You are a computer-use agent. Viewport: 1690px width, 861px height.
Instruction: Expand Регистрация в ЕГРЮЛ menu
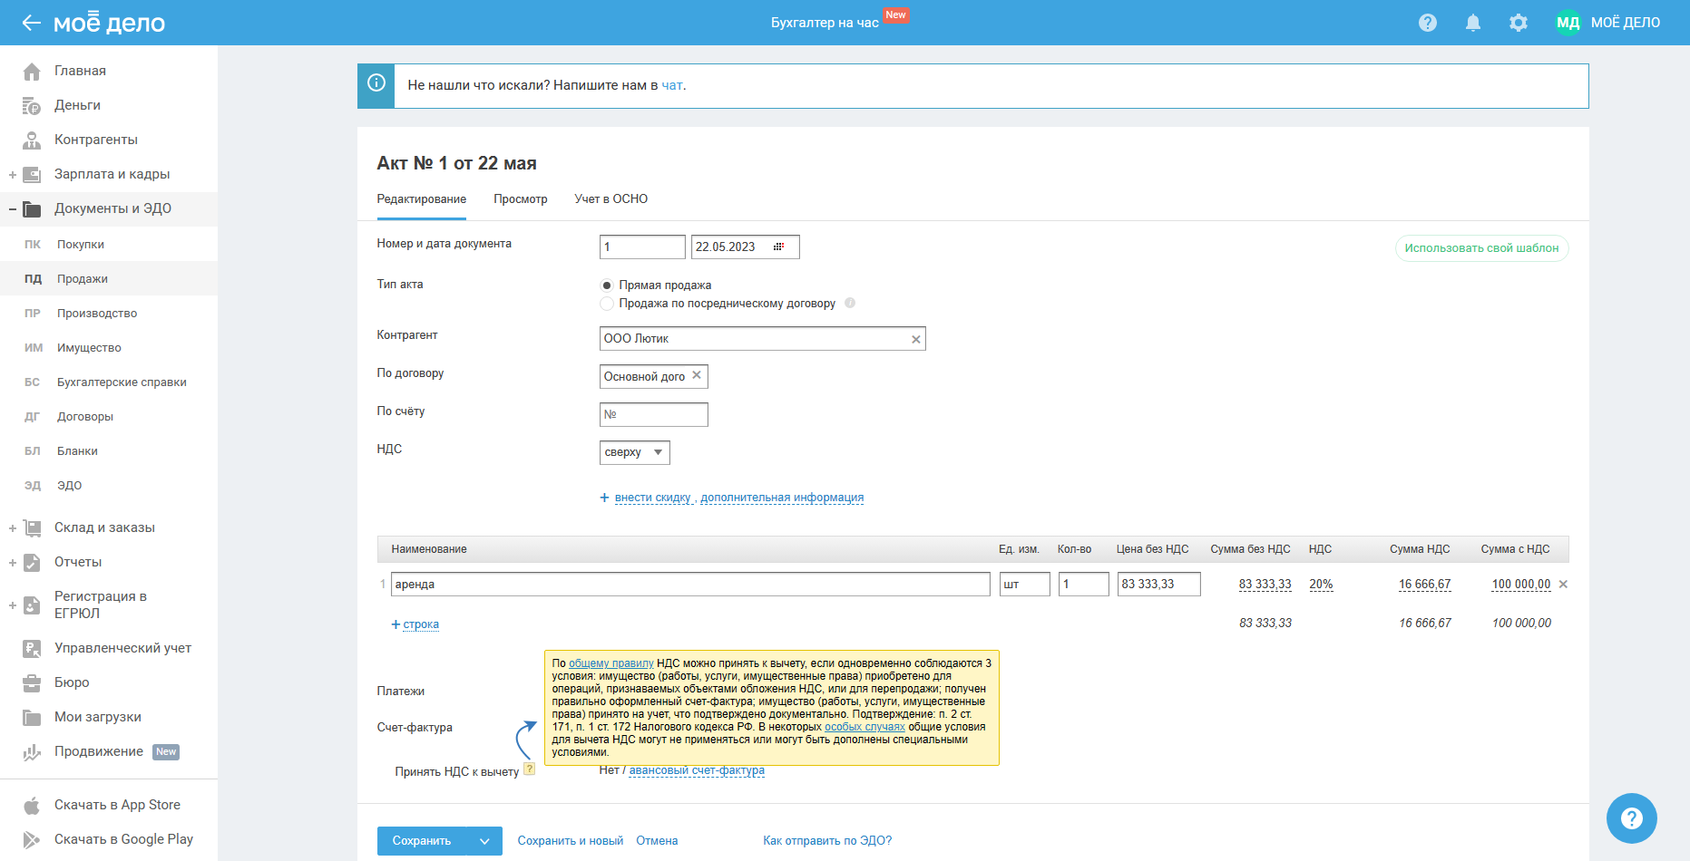(x=13, y=605)
